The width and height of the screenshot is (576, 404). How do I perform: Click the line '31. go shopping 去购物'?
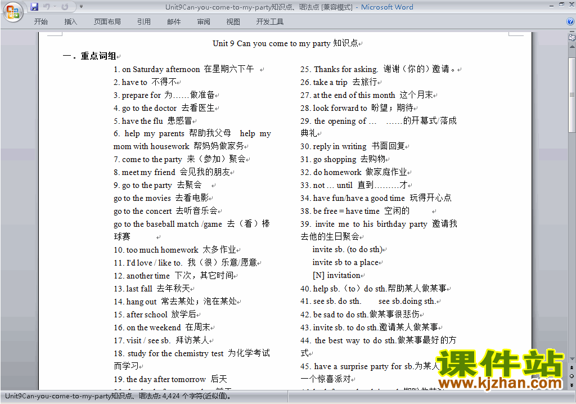[343, 159]
